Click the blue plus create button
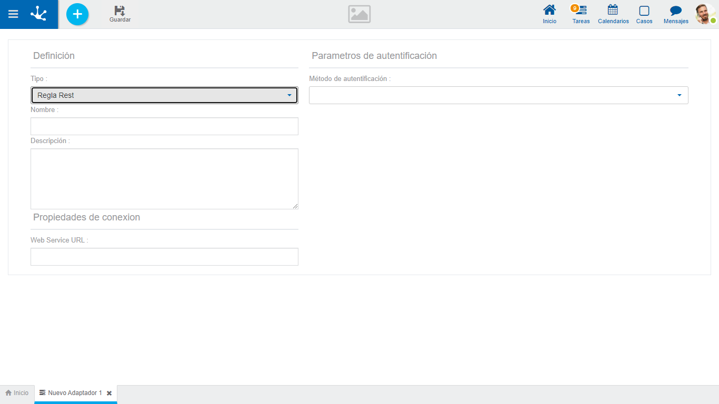This screenshot has height=404, width=719. point(77,14)
